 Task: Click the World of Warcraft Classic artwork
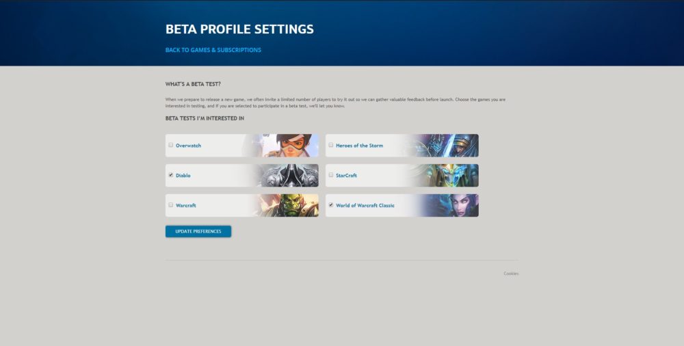coord(451,205)
